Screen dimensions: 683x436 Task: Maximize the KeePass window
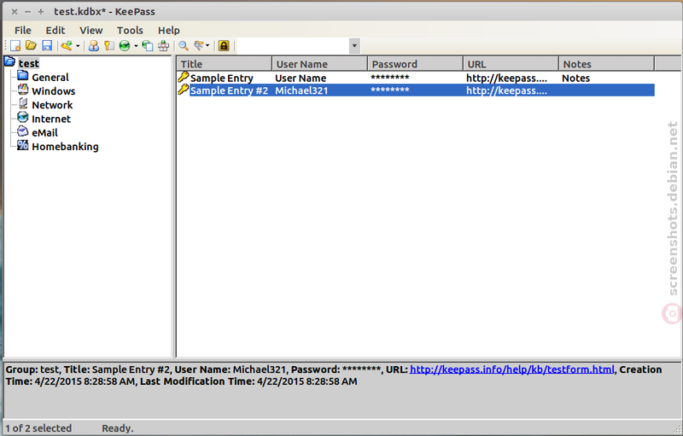pyautogui.click(x=40, y=12)
